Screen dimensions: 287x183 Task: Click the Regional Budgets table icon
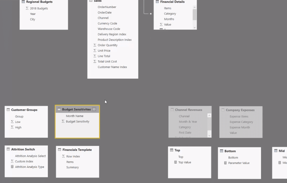pos(23,2)
